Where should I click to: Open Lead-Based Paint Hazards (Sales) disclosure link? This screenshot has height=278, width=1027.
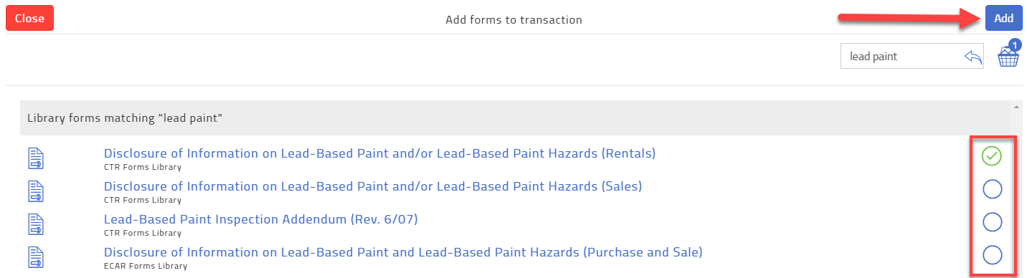point(373,186)
